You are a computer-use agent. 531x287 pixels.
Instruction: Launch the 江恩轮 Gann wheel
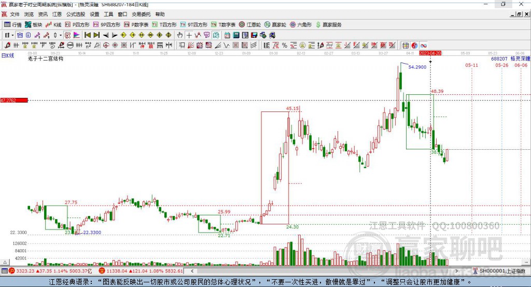250,25
